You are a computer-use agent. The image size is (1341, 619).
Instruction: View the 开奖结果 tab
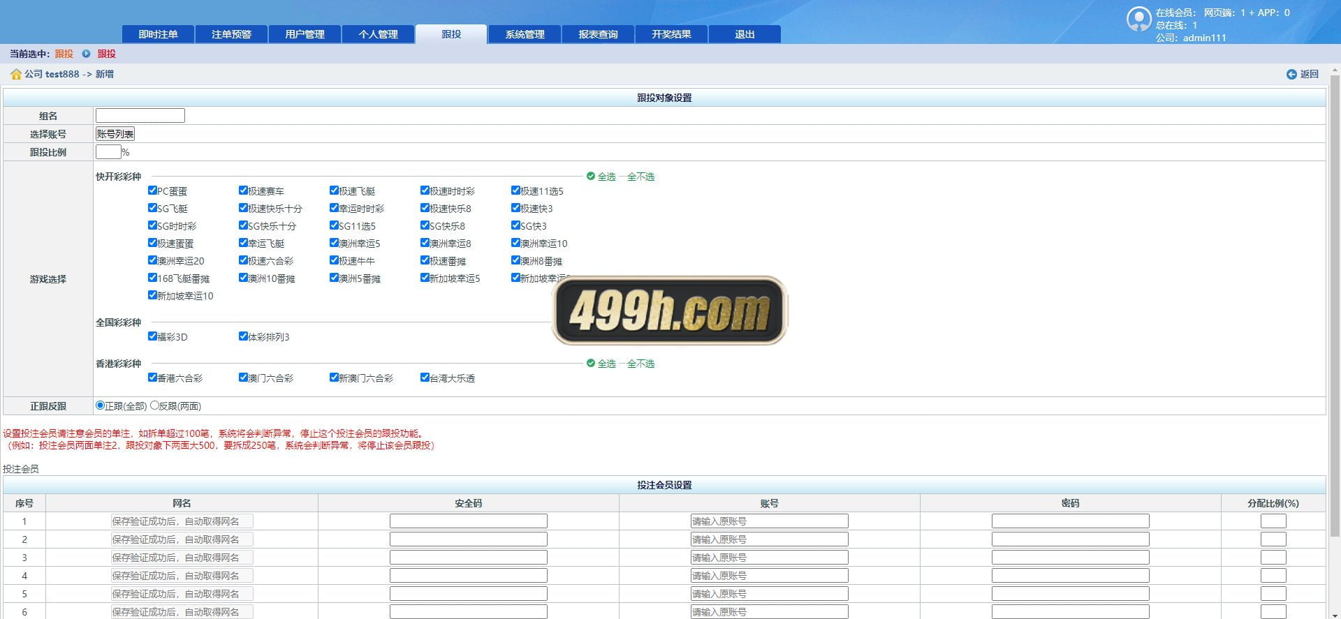[x=671, y=34]
